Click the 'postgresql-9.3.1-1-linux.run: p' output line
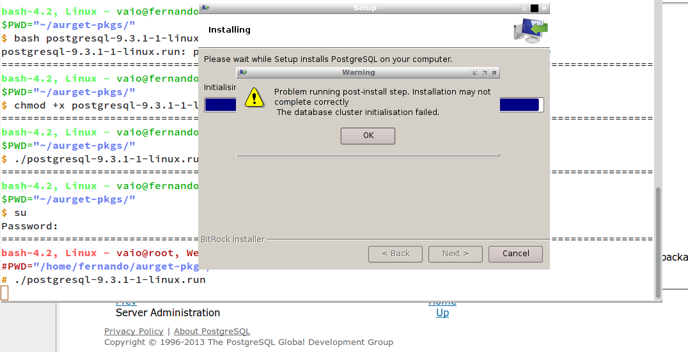The width and height of the screenshot is (688, 352). tap(100, 52)
